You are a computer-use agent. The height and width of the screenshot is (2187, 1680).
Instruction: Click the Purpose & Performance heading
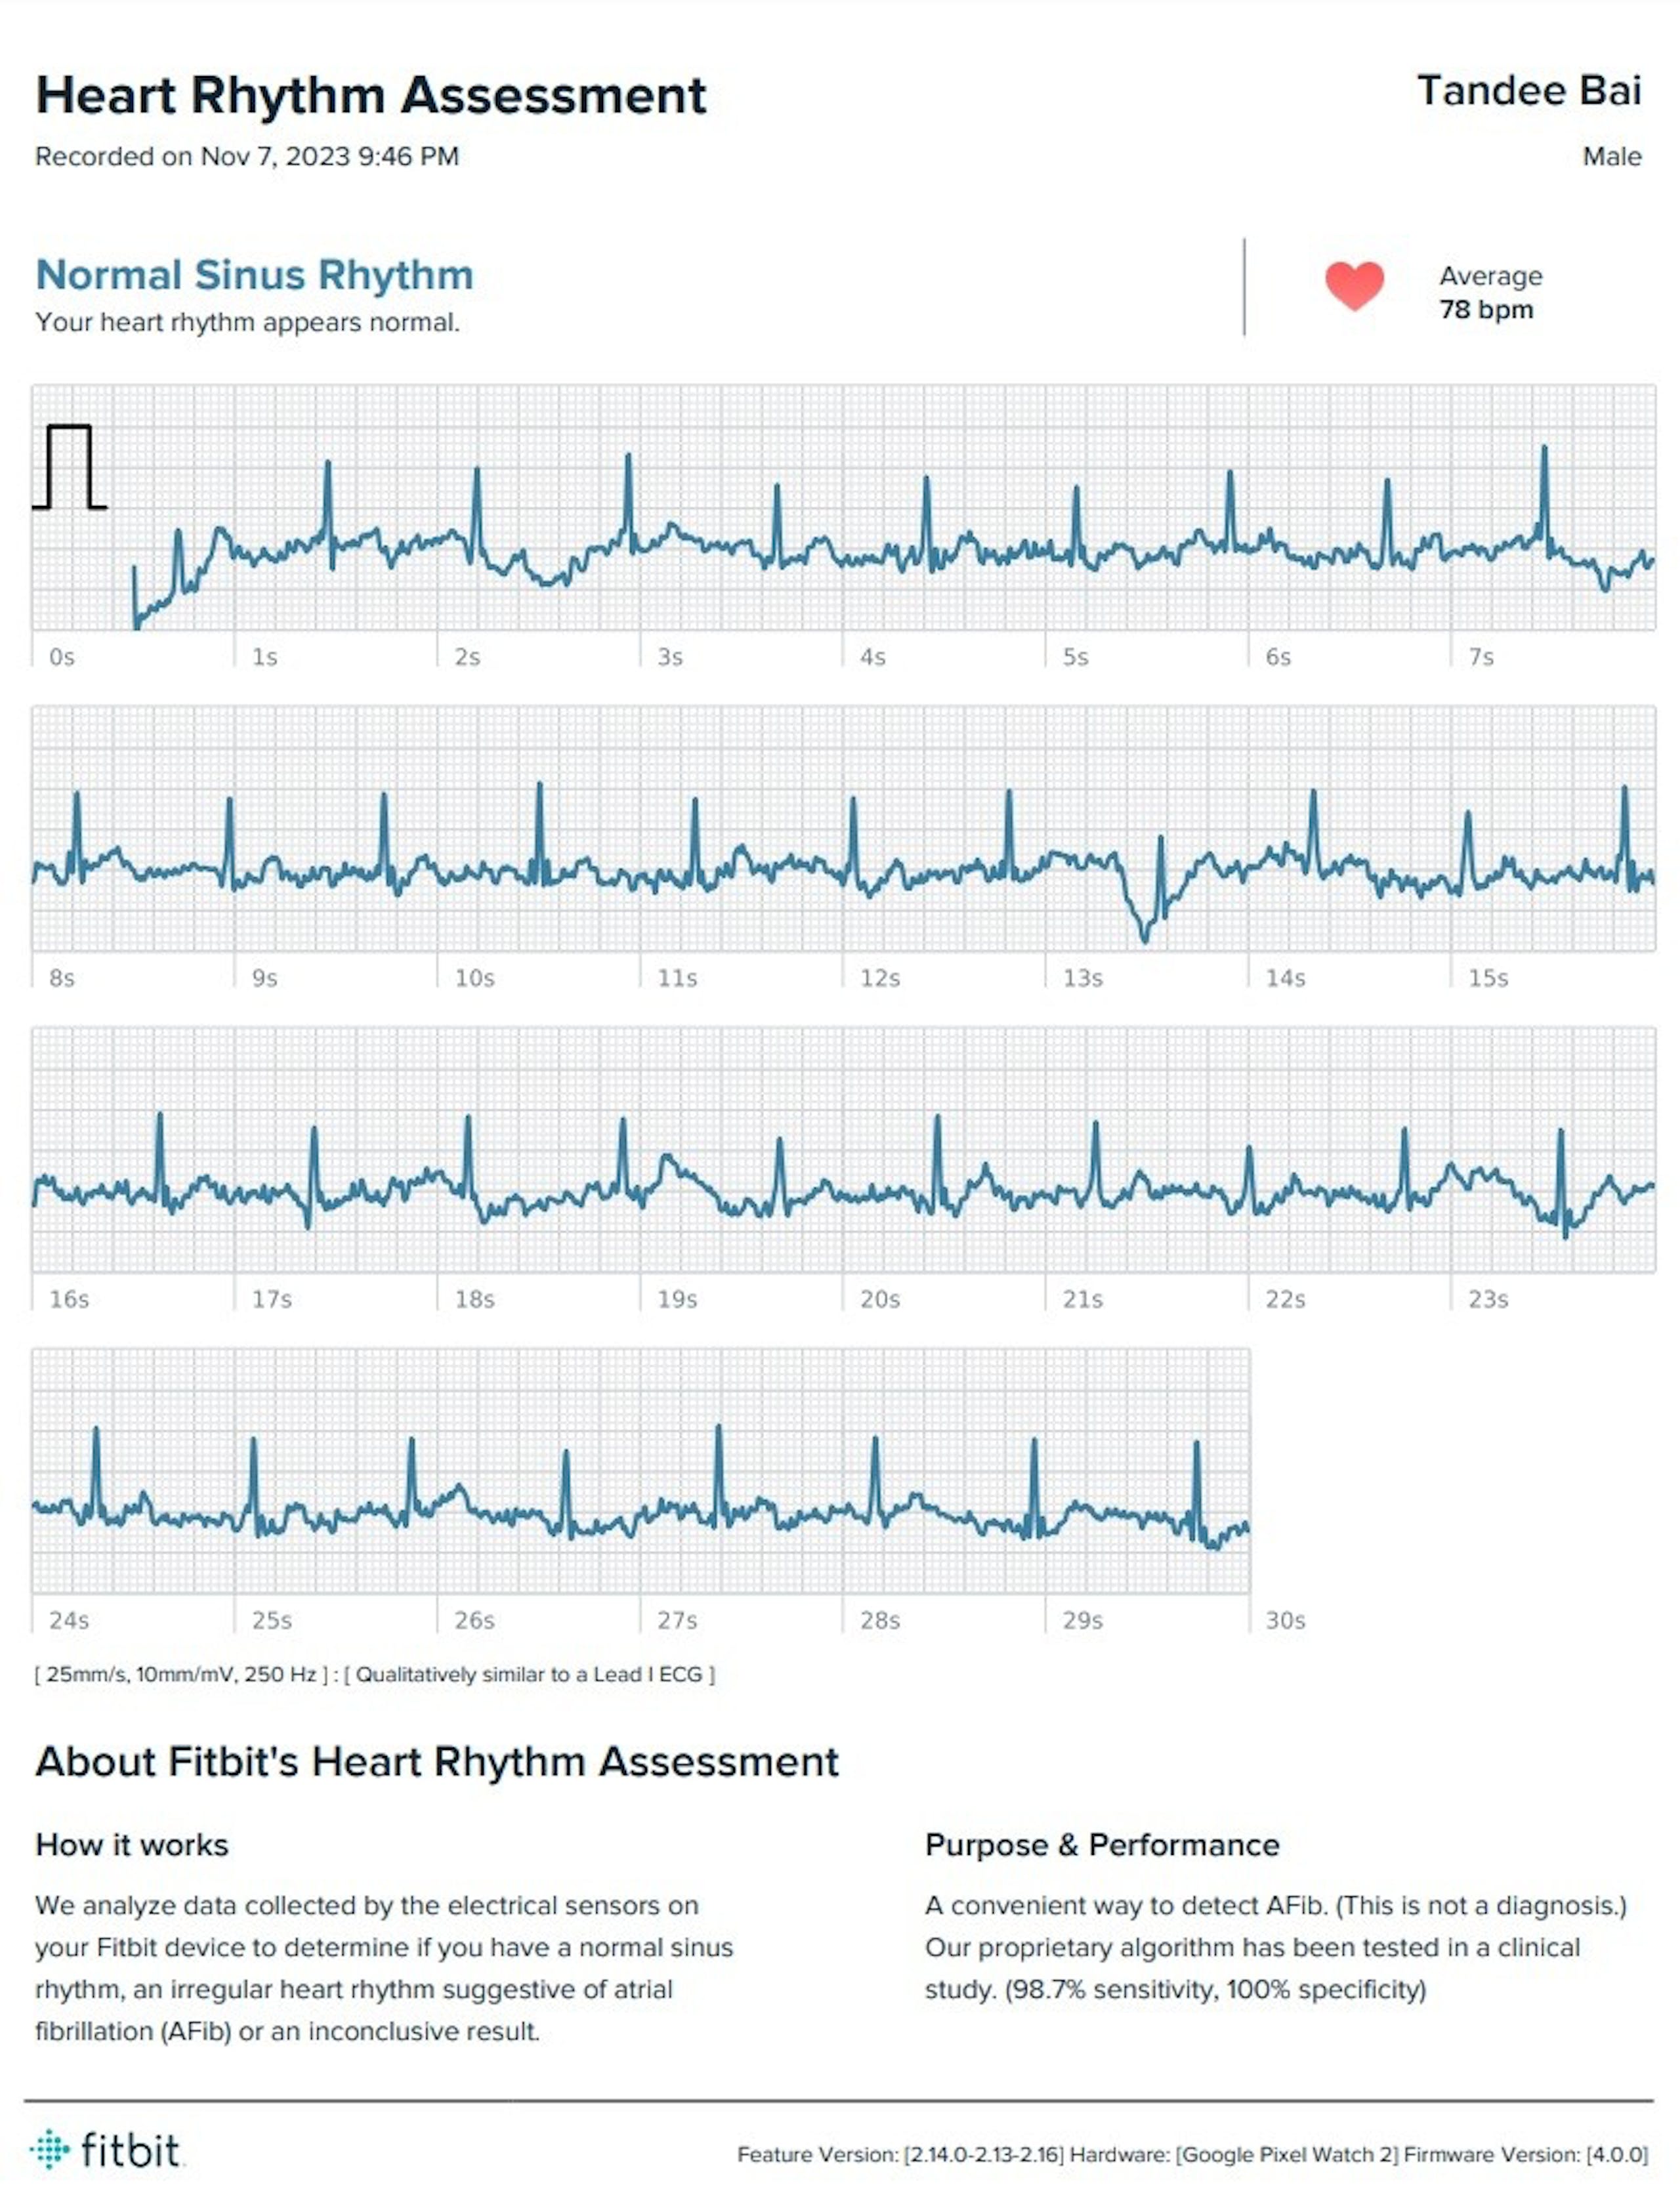(1102, 1845)
